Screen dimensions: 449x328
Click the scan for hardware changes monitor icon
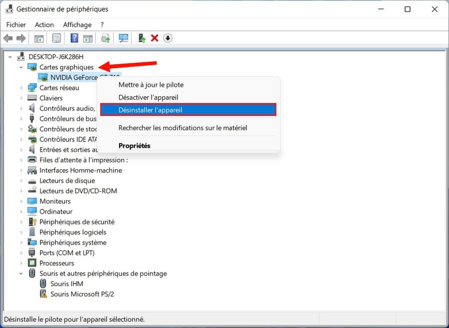[123, 38]
